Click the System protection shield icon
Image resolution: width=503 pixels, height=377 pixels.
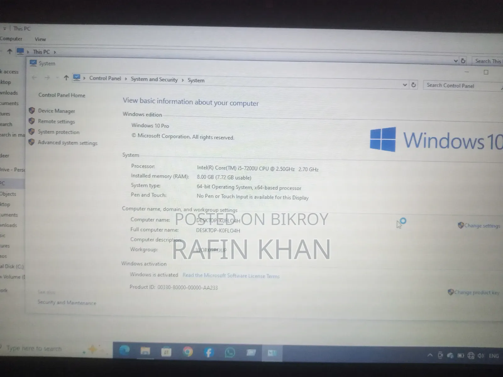tap(31, 131)
